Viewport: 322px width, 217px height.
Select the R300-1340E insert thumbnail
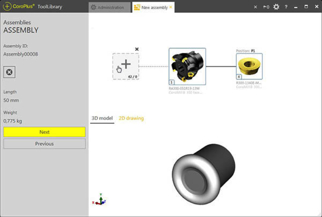[x=249, y=66]
